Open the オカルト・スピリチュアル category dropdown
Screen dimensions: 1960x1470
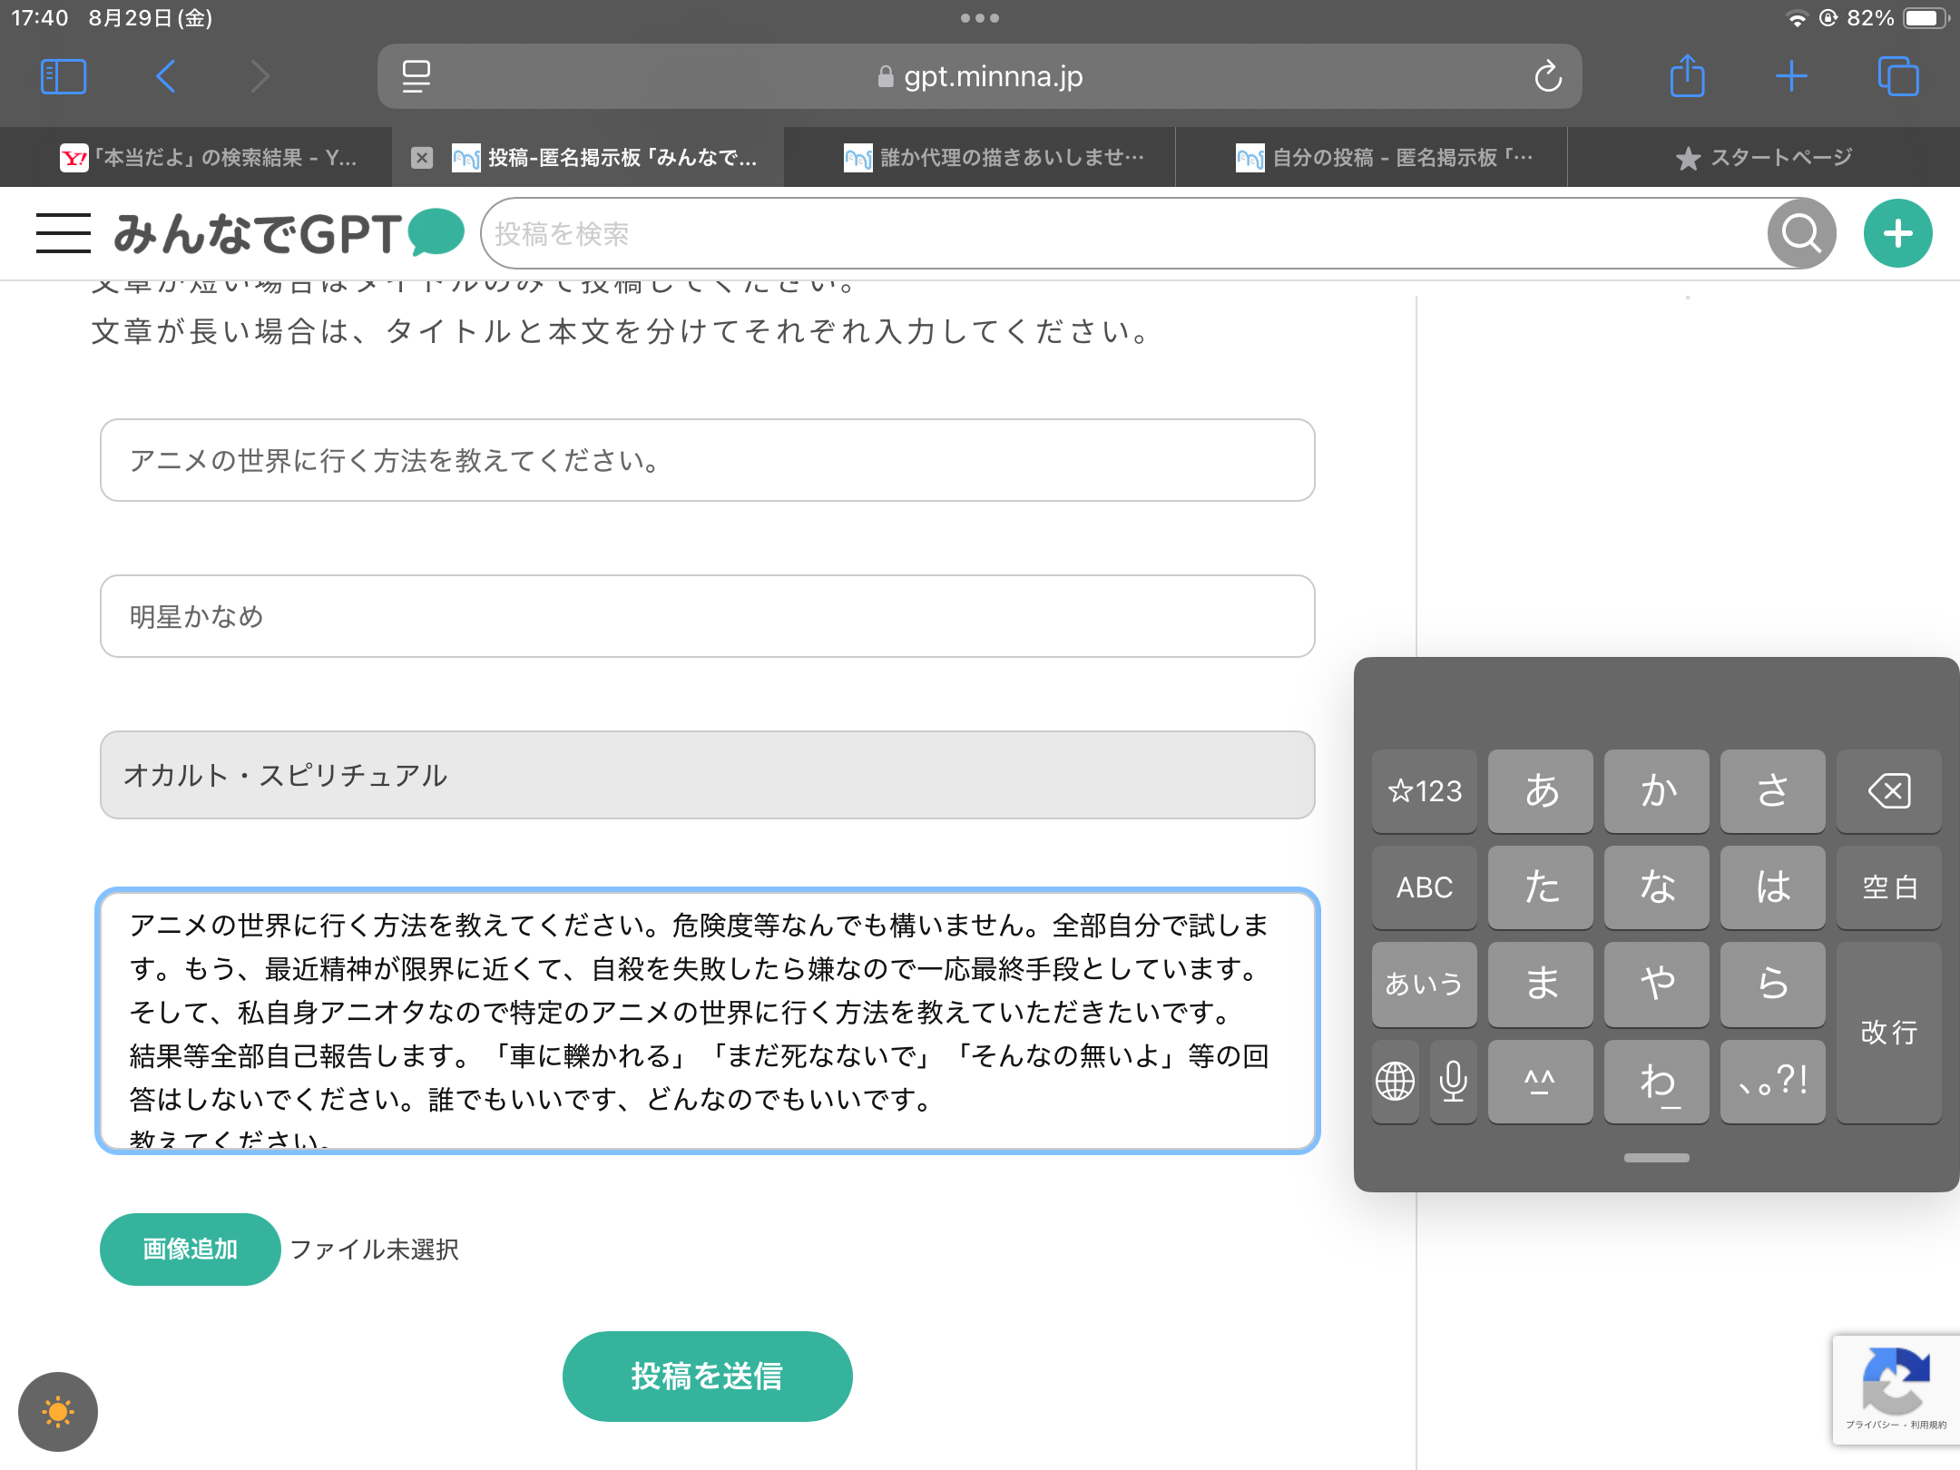(708, 775)
